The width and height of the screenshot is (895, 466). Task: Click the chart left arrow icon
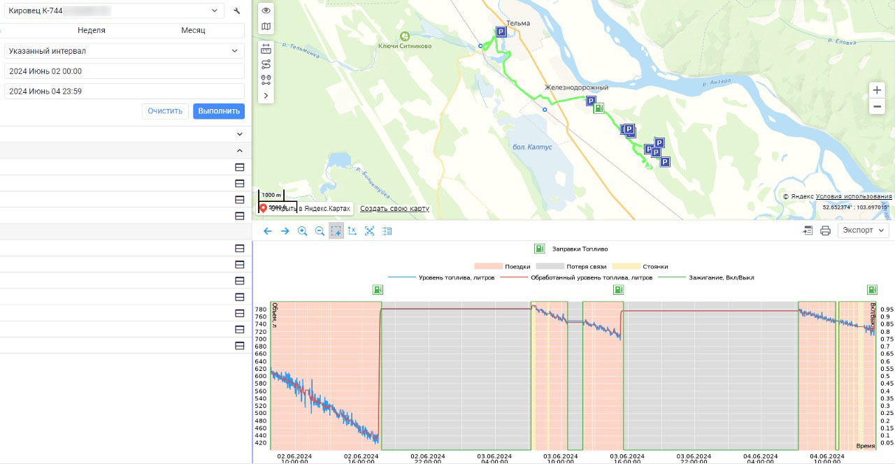coord(267,231)
